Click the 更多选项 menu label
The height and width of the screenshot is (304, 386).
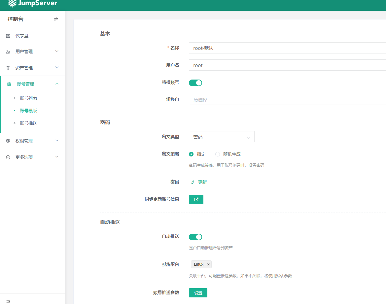tap(24, 157)
